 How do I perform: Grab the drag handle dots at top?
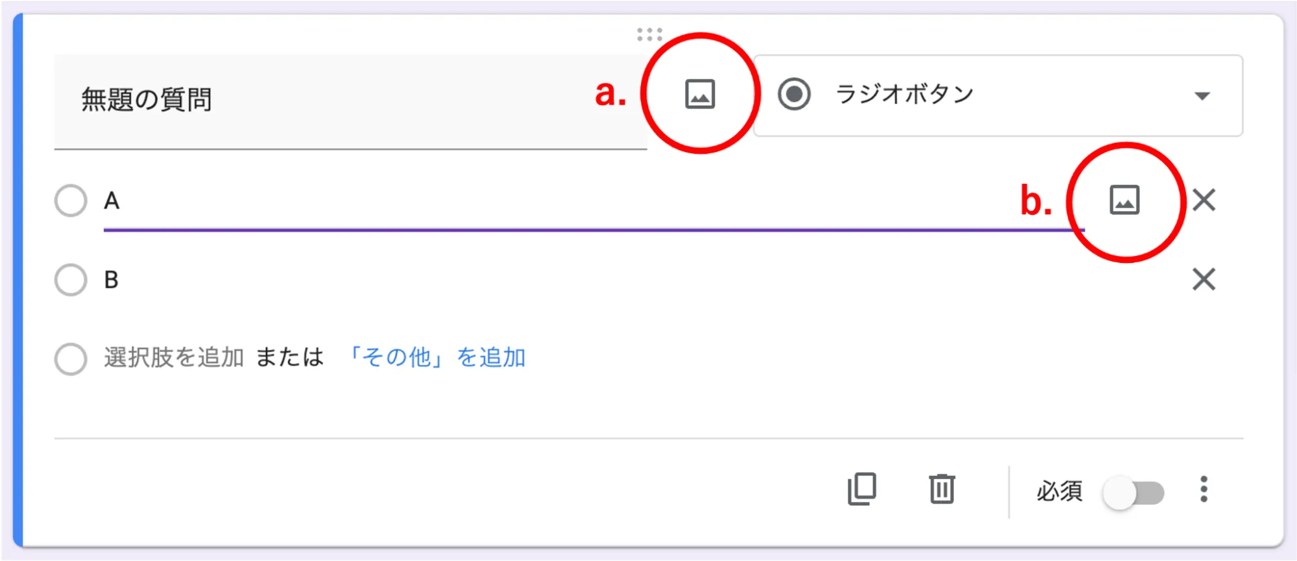pos(649,34)
